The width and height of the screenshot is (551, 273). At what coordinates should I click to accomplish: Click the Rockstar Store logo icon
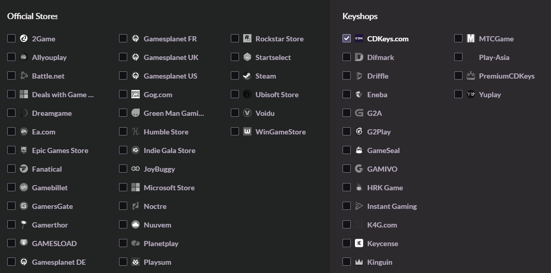pyautogui.click(x=247, y=38)
